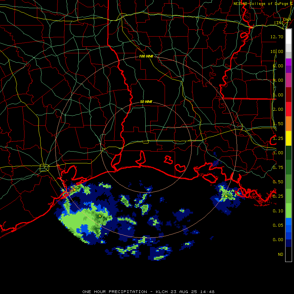The width and height of the screenshot is (294, 294).
Task: Click the 1.25 legend value
Action: tap(278, 139)
